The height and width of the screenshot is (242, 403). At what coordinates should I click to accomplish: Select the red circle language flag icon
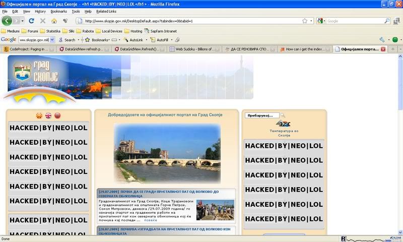coord(57,115)
